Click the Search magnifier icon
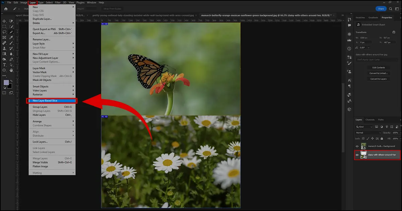This screenshot has width=402, height=211. coord(391,9)
